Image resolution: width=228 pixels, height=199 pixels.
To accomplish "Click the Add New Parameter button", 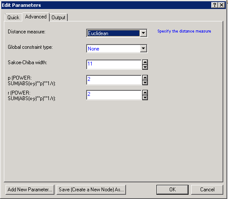I will coord(30,190).
